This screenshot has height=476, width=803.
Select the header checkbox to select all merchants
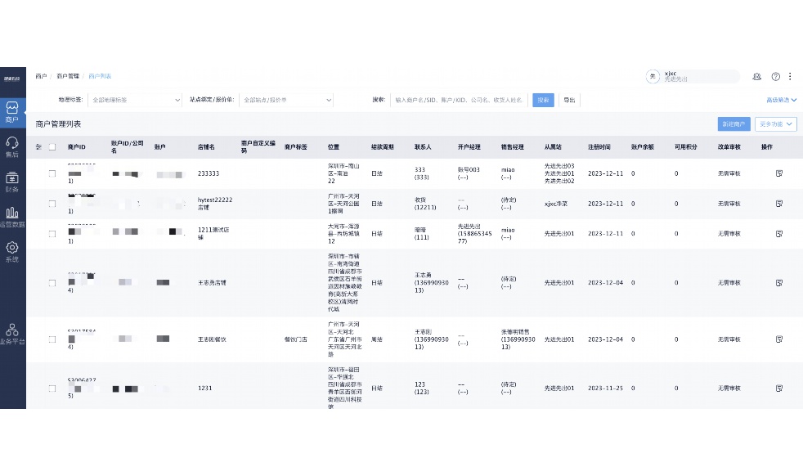pos(52,147)
